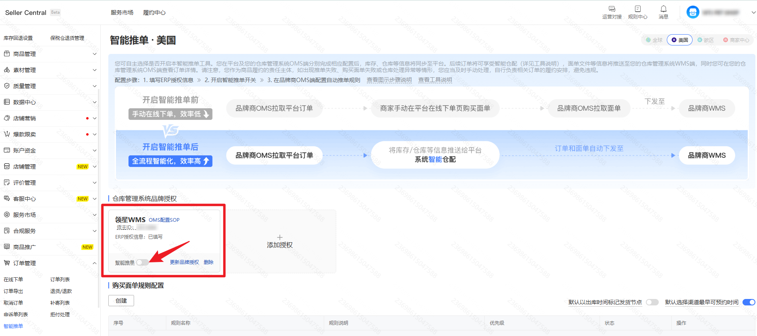757x336 pixels.
Task: Open the 订单导出 submenu item
Action: (x=13, y=291)
